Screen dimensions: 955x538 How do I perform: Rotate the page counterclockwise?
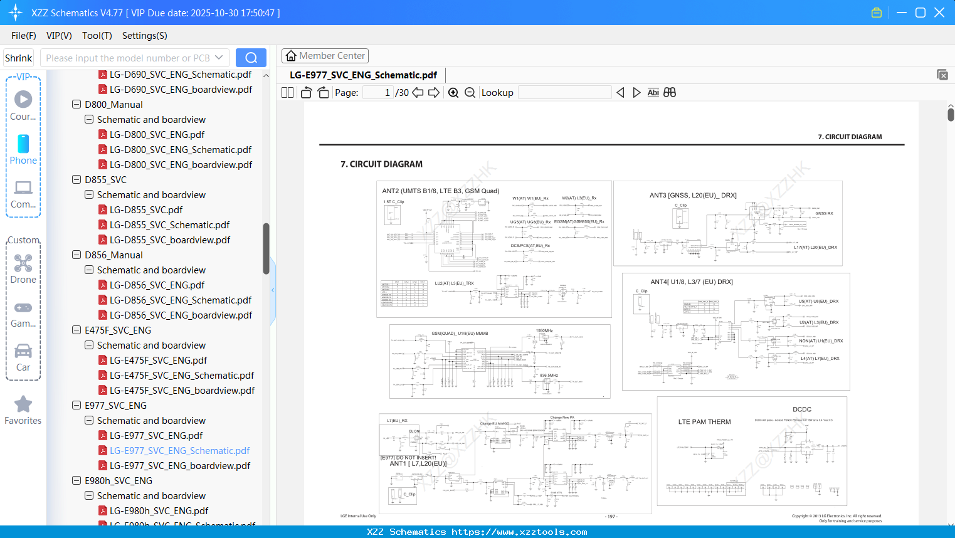click(305, 92)
